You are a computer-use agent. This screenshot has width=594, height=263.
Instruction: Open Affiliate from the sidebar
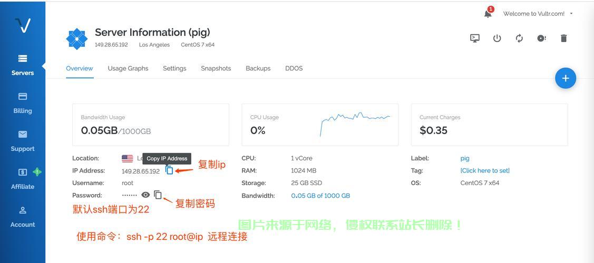[x=22, y=179]
